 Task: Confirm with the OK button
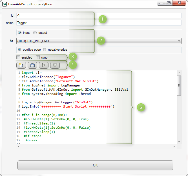point(95,165)
